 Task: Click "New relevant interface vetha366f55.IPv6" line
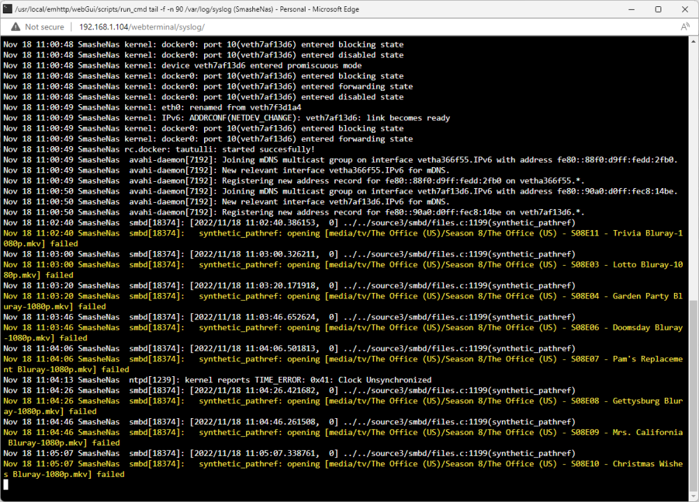tap(226, 171)
